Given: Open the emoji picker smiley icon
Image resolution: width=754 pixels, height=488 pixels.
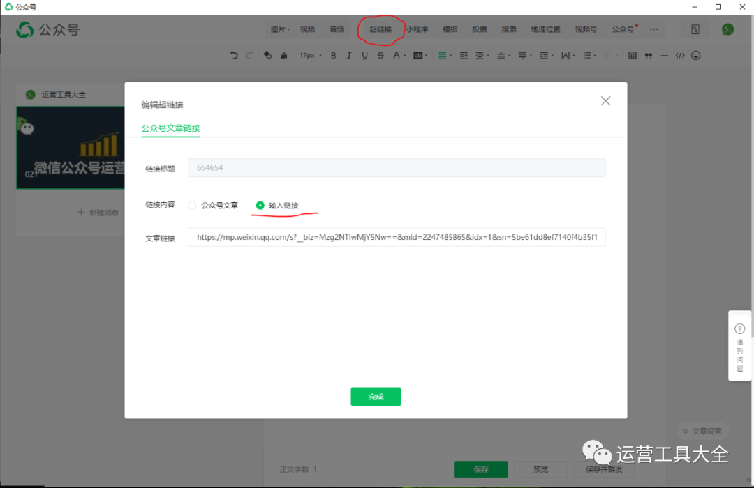Looking at the screenshot, I should click(696, 56).
